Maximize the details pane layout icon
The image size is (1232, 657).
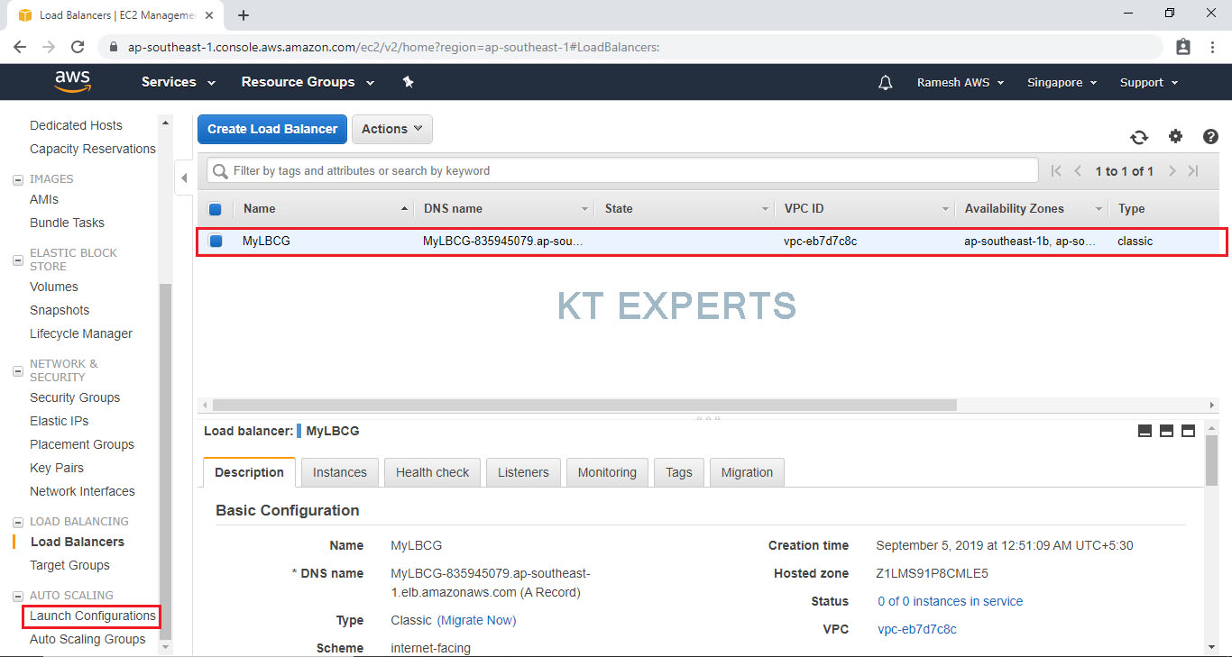tap(1188, 431)
